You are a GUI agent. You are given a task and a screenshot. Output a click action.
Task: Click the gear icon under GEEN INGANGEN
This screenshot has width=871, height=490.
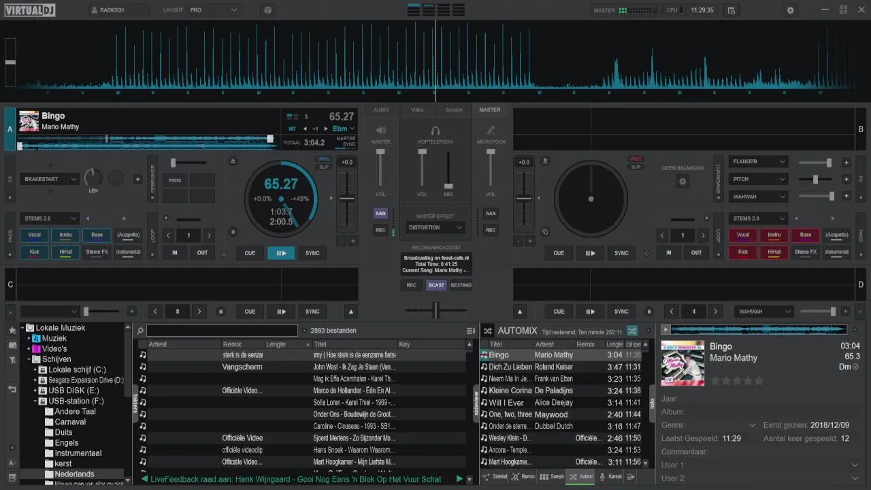pos(683,182)
